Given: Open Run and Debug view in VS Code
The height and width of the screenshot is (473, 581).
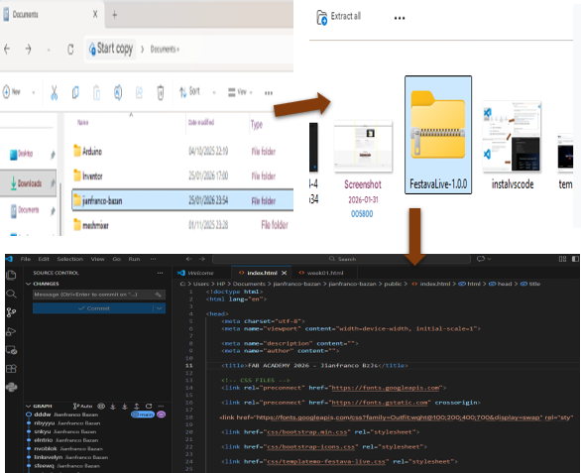Looking at the screenshot, I should (x=12, y=331).
